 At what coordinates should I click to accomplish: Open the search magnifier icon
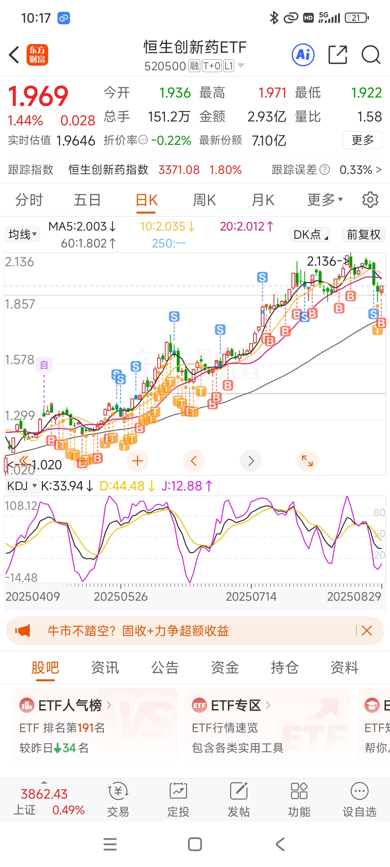(x=371, y=55)
